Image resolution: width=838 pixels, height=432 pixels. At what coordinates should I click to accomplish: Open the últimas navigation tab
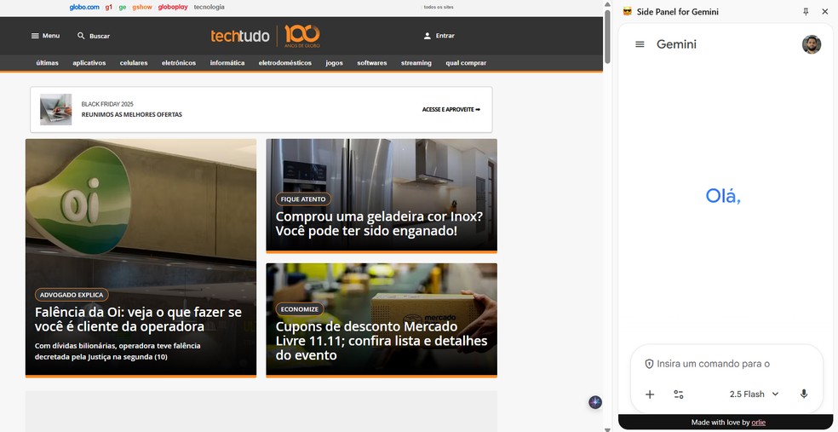[x=48, y=63]
